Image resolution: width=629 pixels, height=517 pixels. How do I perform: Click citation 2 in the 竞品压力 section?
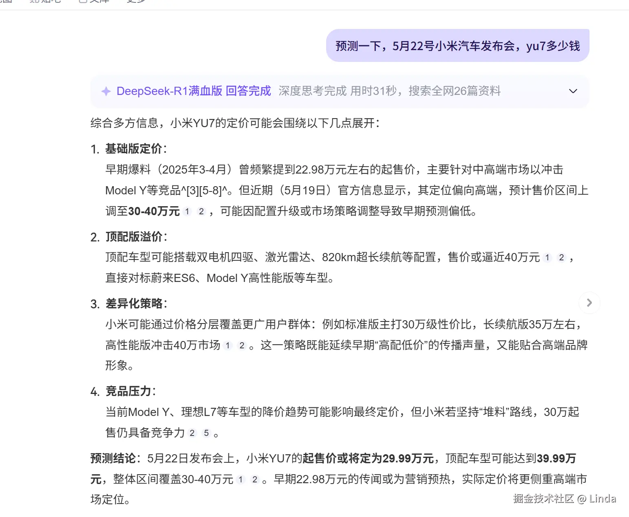(x=192, y=433)
